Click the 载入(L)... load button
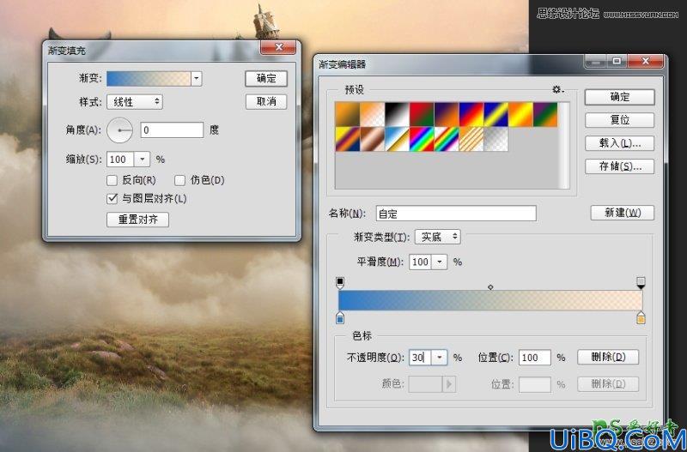The image size is (687, 452). (x=619, y=143)
